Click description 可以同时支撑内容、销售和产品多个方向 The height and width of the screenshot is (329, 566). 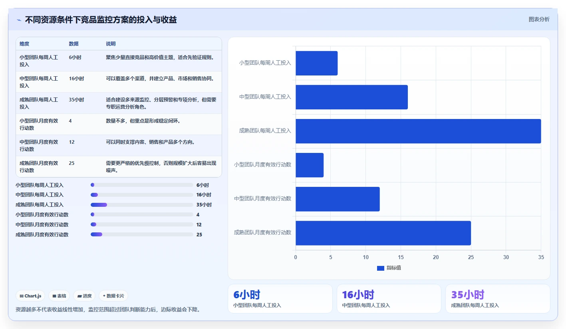click(150, 142)
